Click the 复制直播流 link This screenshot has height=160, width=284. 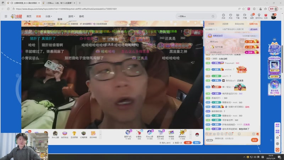coord(86,24)
